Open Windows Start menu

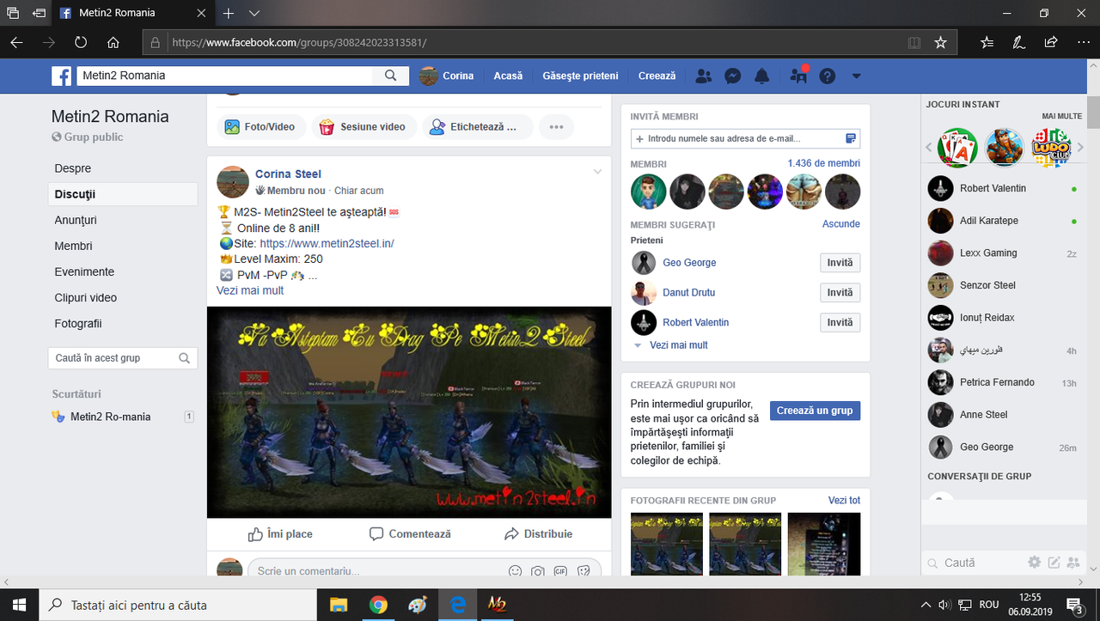tap(19, 605)
